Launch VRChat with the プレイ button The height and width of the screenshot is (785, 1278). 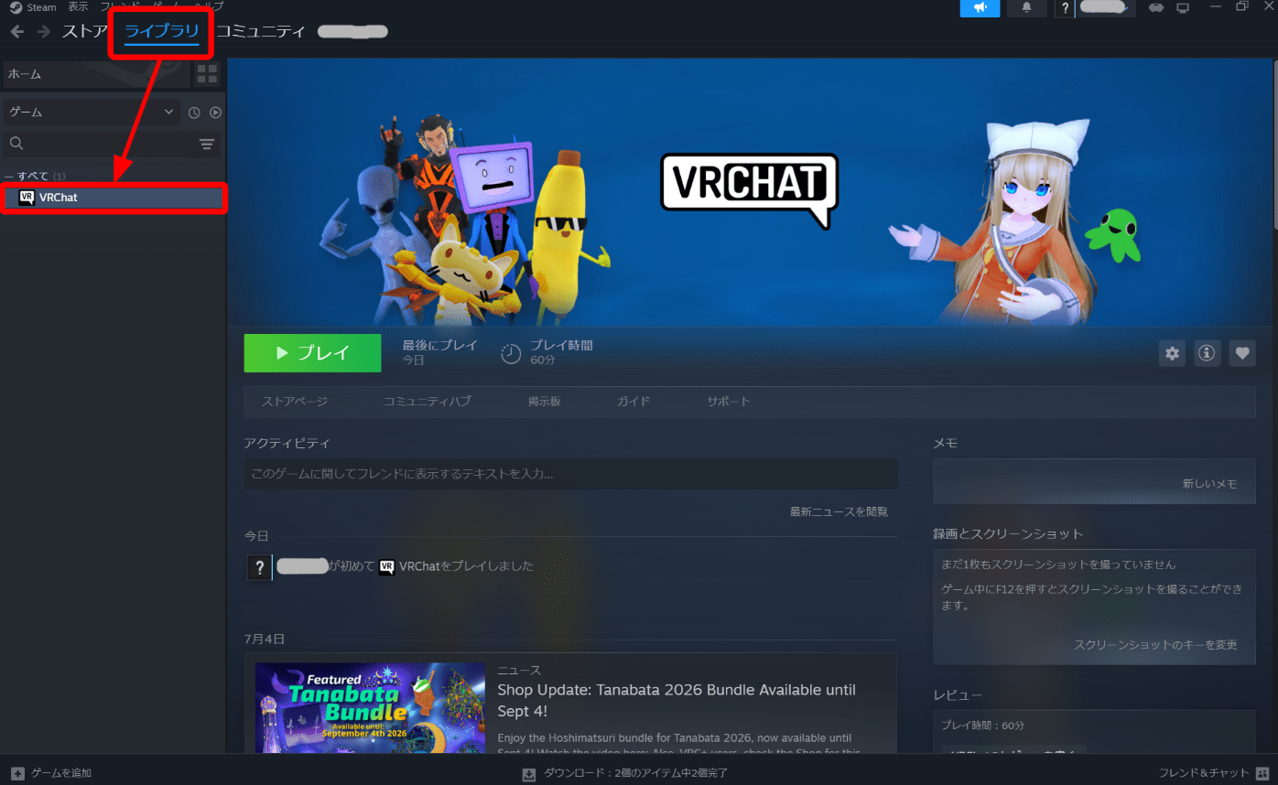(x=312, y=353)
